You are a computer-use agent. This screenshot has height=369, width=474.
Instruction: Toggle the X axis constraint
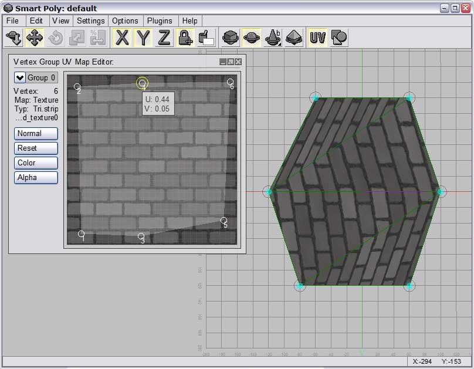point(122,38)
